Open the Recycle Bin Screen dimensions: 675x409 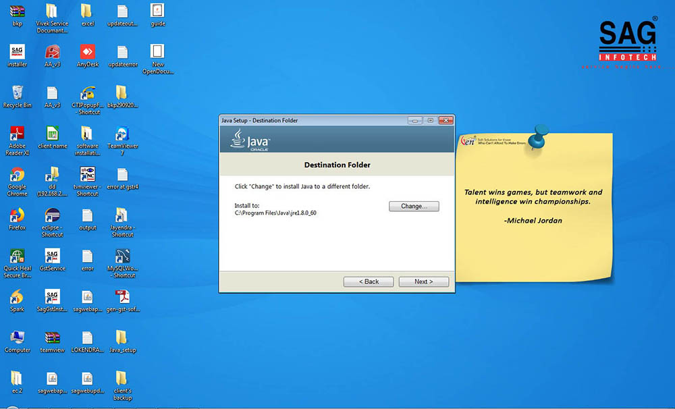tap(18, 93)
